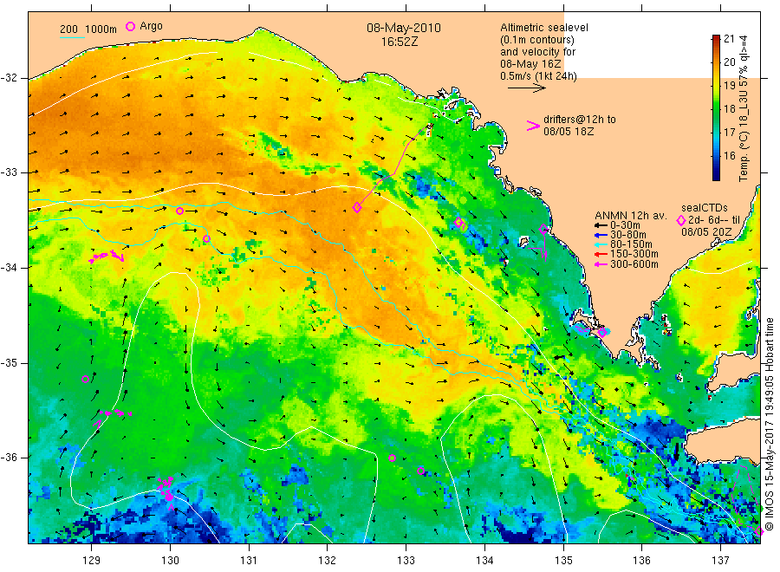The height and width of the screenshot is (572, 780).
Task: Click the magenta drifters arrowhead legend symbol
Action: click(x=533, y=126)
